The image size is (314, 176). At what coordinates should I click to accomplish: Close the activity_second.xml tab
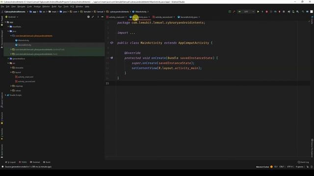(174, 17)
